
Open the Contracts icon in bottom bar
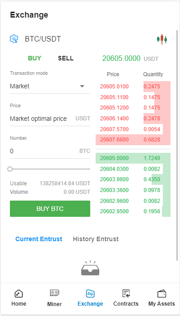(x=126, y=293)
